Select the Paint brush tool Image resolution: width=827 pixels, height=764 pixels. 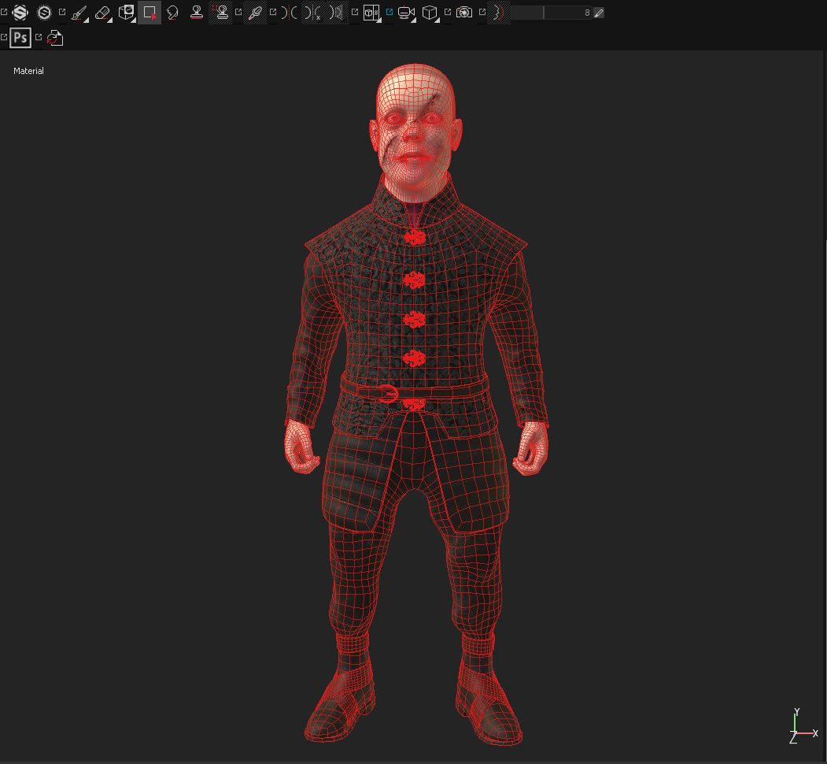[79, 13]
